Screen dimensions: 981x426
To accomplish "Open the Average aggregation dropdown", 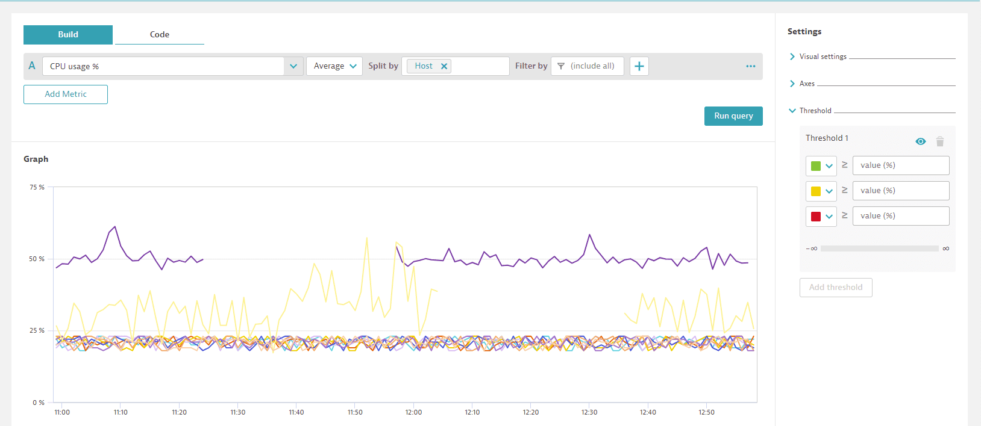I will coord(334,66).
